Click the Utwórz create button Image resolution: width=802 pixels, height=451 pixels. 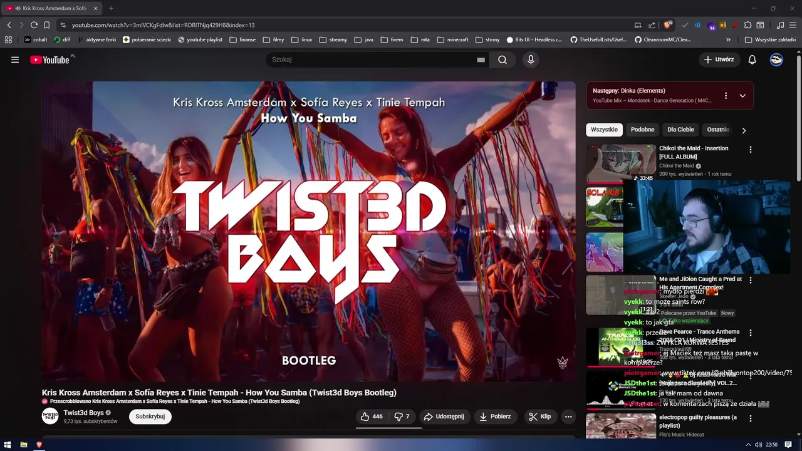(719, 60)
